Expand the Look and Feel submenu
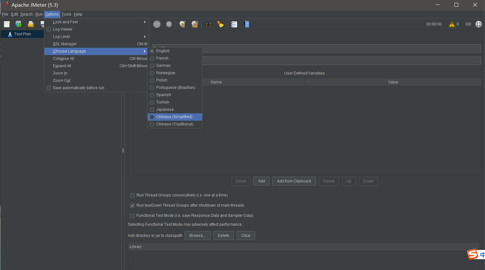 (96, 22)
